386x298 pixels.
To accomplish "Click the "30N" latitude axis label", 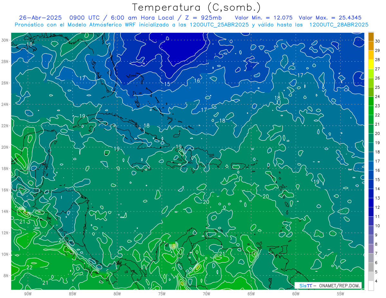I will (x=4, y=40).
